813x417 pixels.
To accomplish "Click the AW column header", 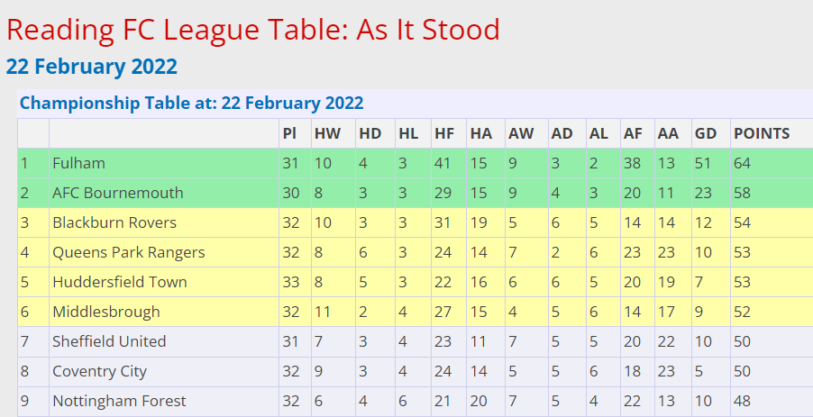I will pos(521,133).
